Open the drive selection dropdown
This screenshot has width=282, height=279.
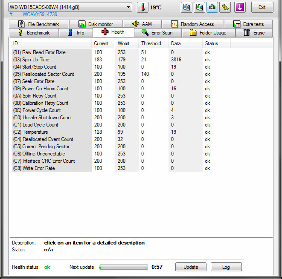[70, 7]
